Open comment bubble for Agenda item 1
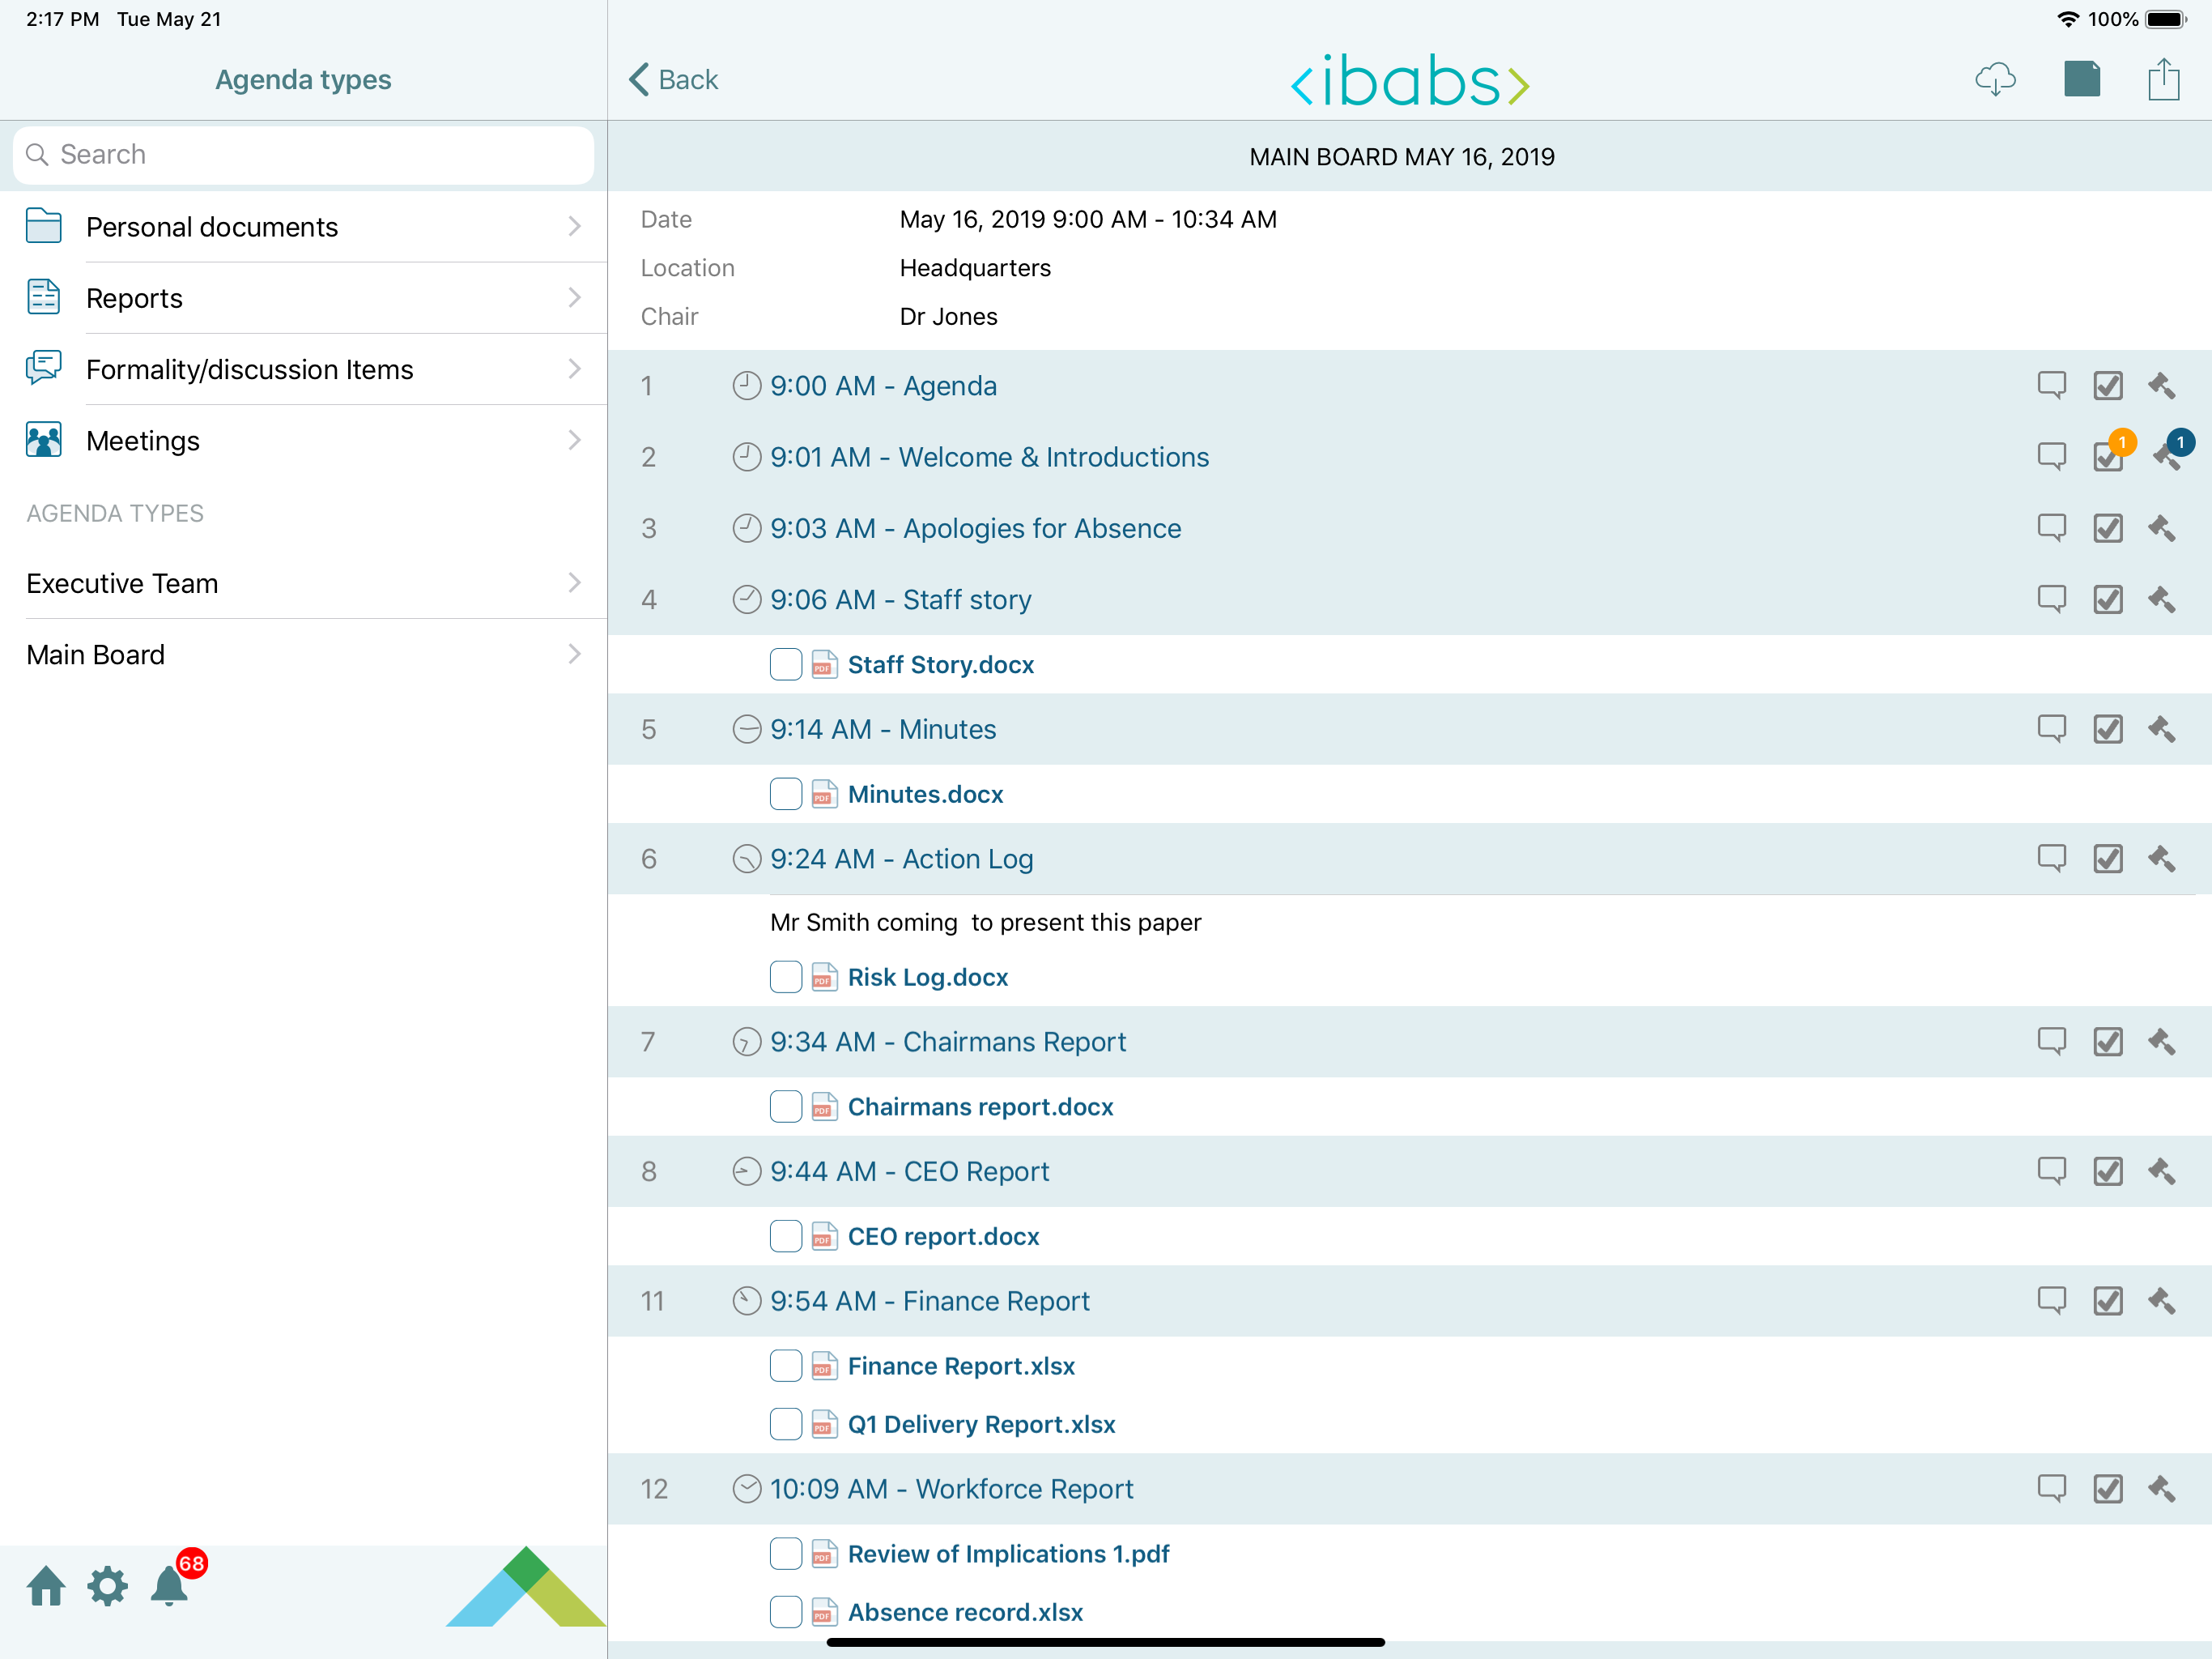Image resolution: width=2212 pixels, height=1659 pixels. (x=2051, y=386)
